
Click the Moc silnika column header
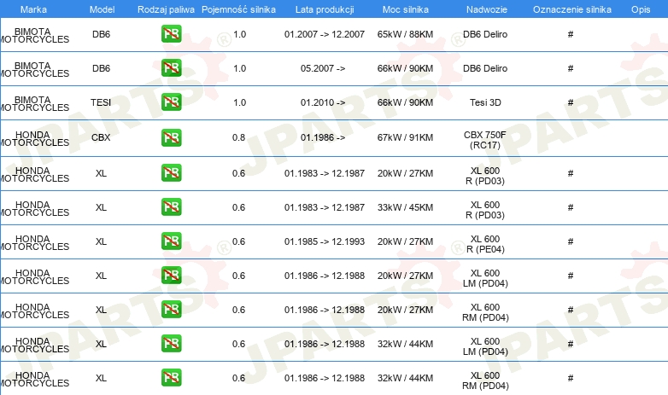point(406,9)
